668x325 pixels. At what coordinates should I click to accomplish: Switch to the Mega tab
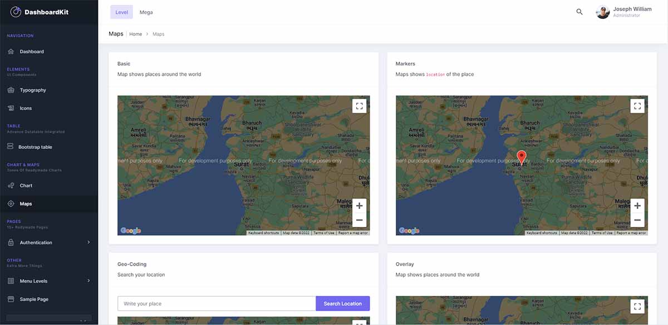click(146, 12)
